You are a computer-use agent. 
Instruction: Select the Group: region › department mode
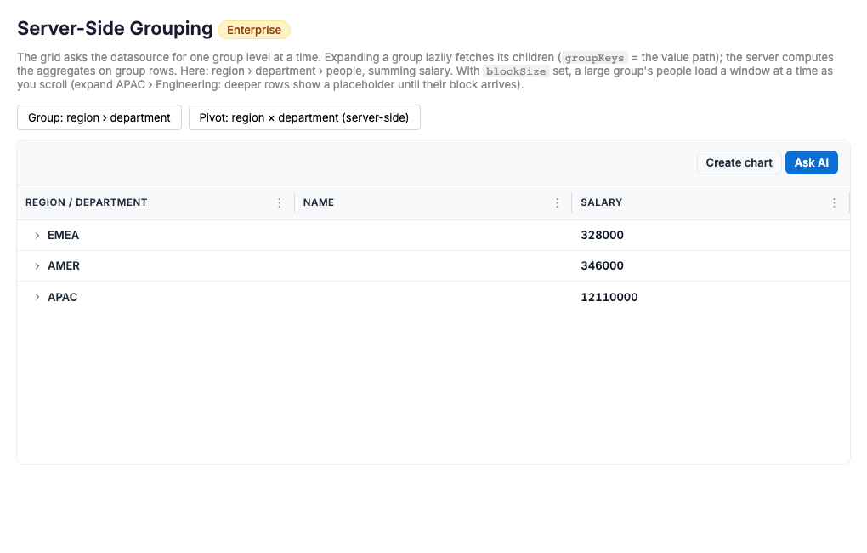[99, 117]
